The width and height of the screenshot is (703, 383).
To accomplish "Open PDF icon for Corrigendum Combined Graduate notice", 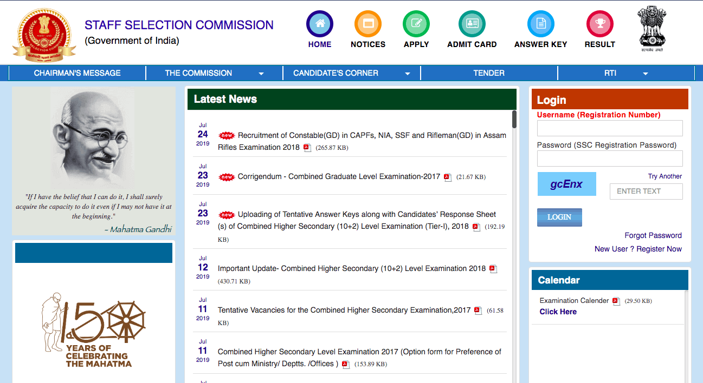I will [448, 177].
